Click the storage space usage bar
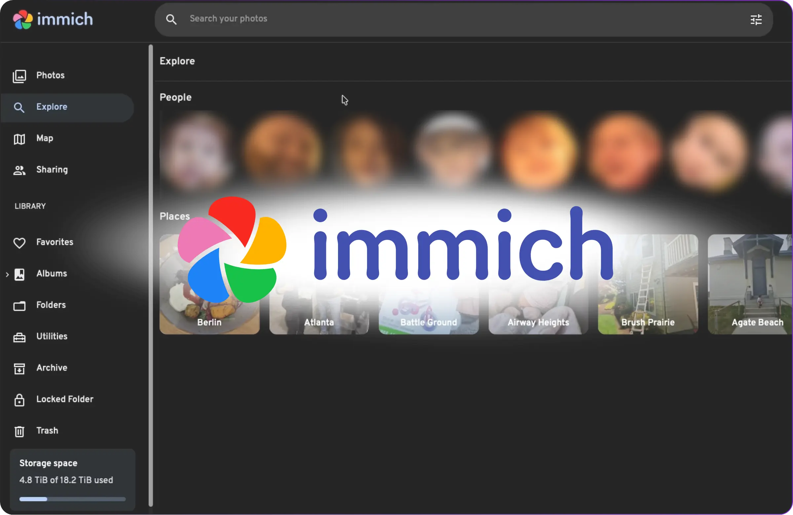This screenshot has height=515, width=793. [73, 500]
